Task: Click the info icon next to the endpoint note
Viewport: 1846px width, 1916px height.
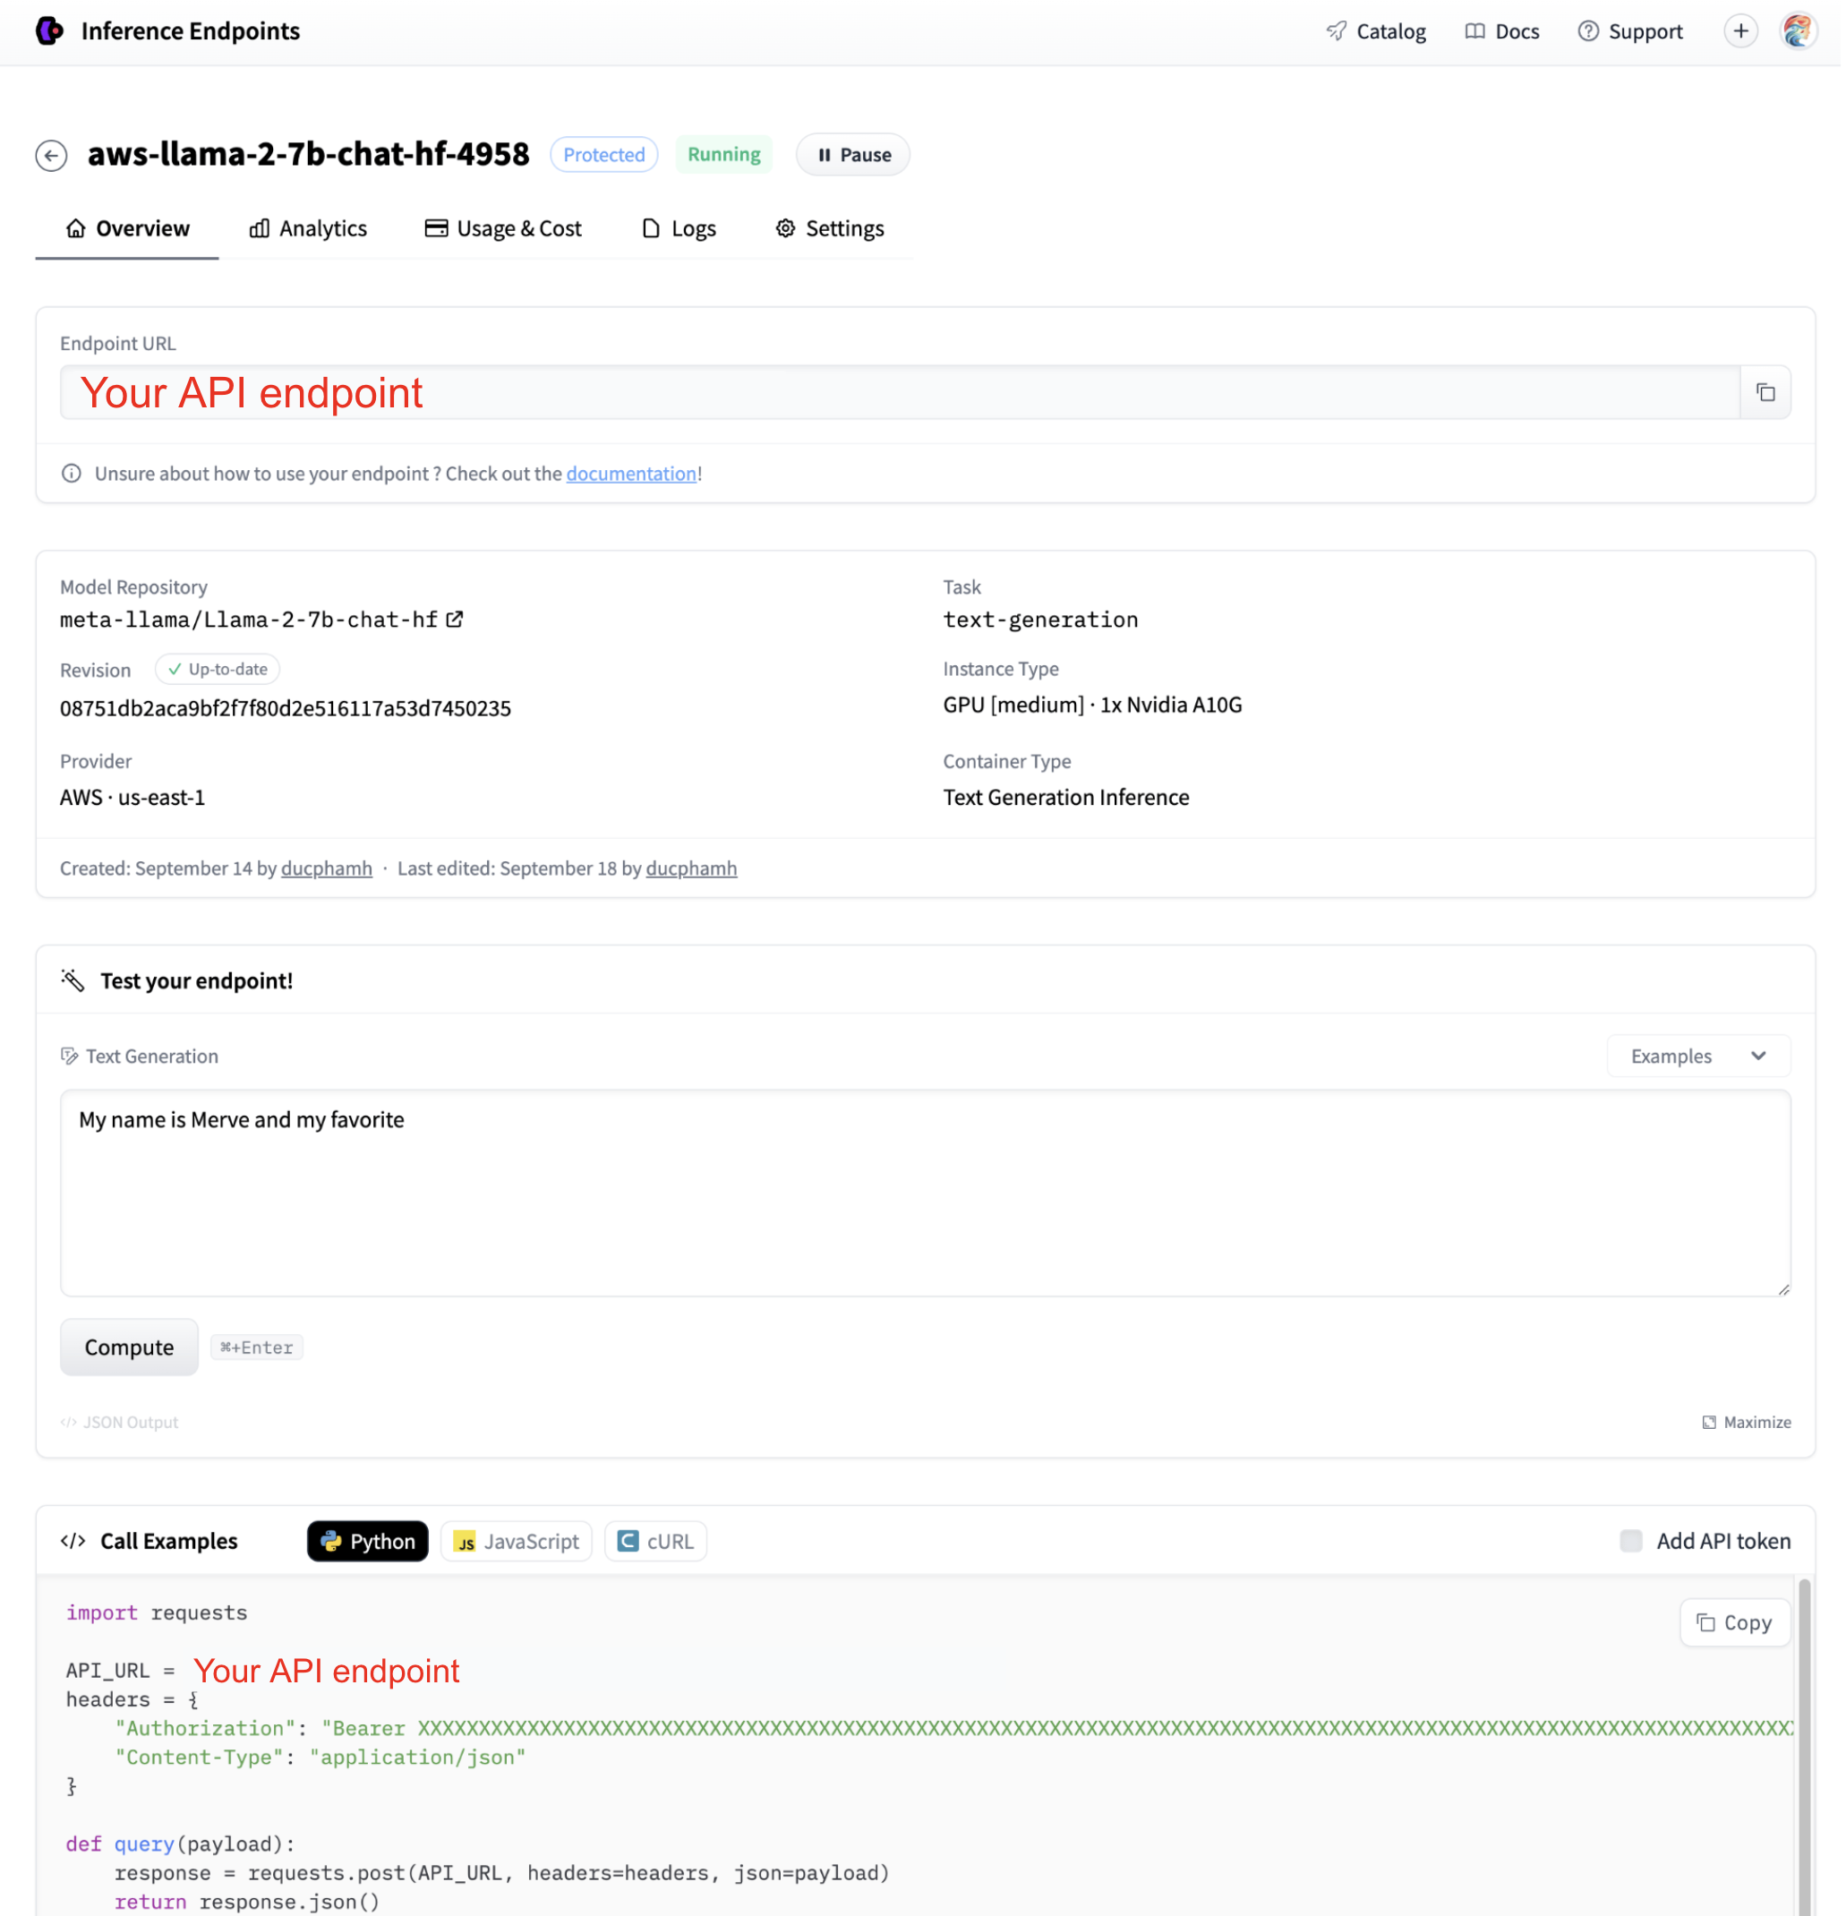Action: tap(72, 473)
